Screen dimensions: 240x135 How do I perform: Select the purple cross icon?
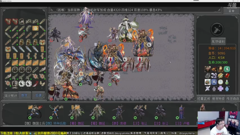click(x=220, y=88)
